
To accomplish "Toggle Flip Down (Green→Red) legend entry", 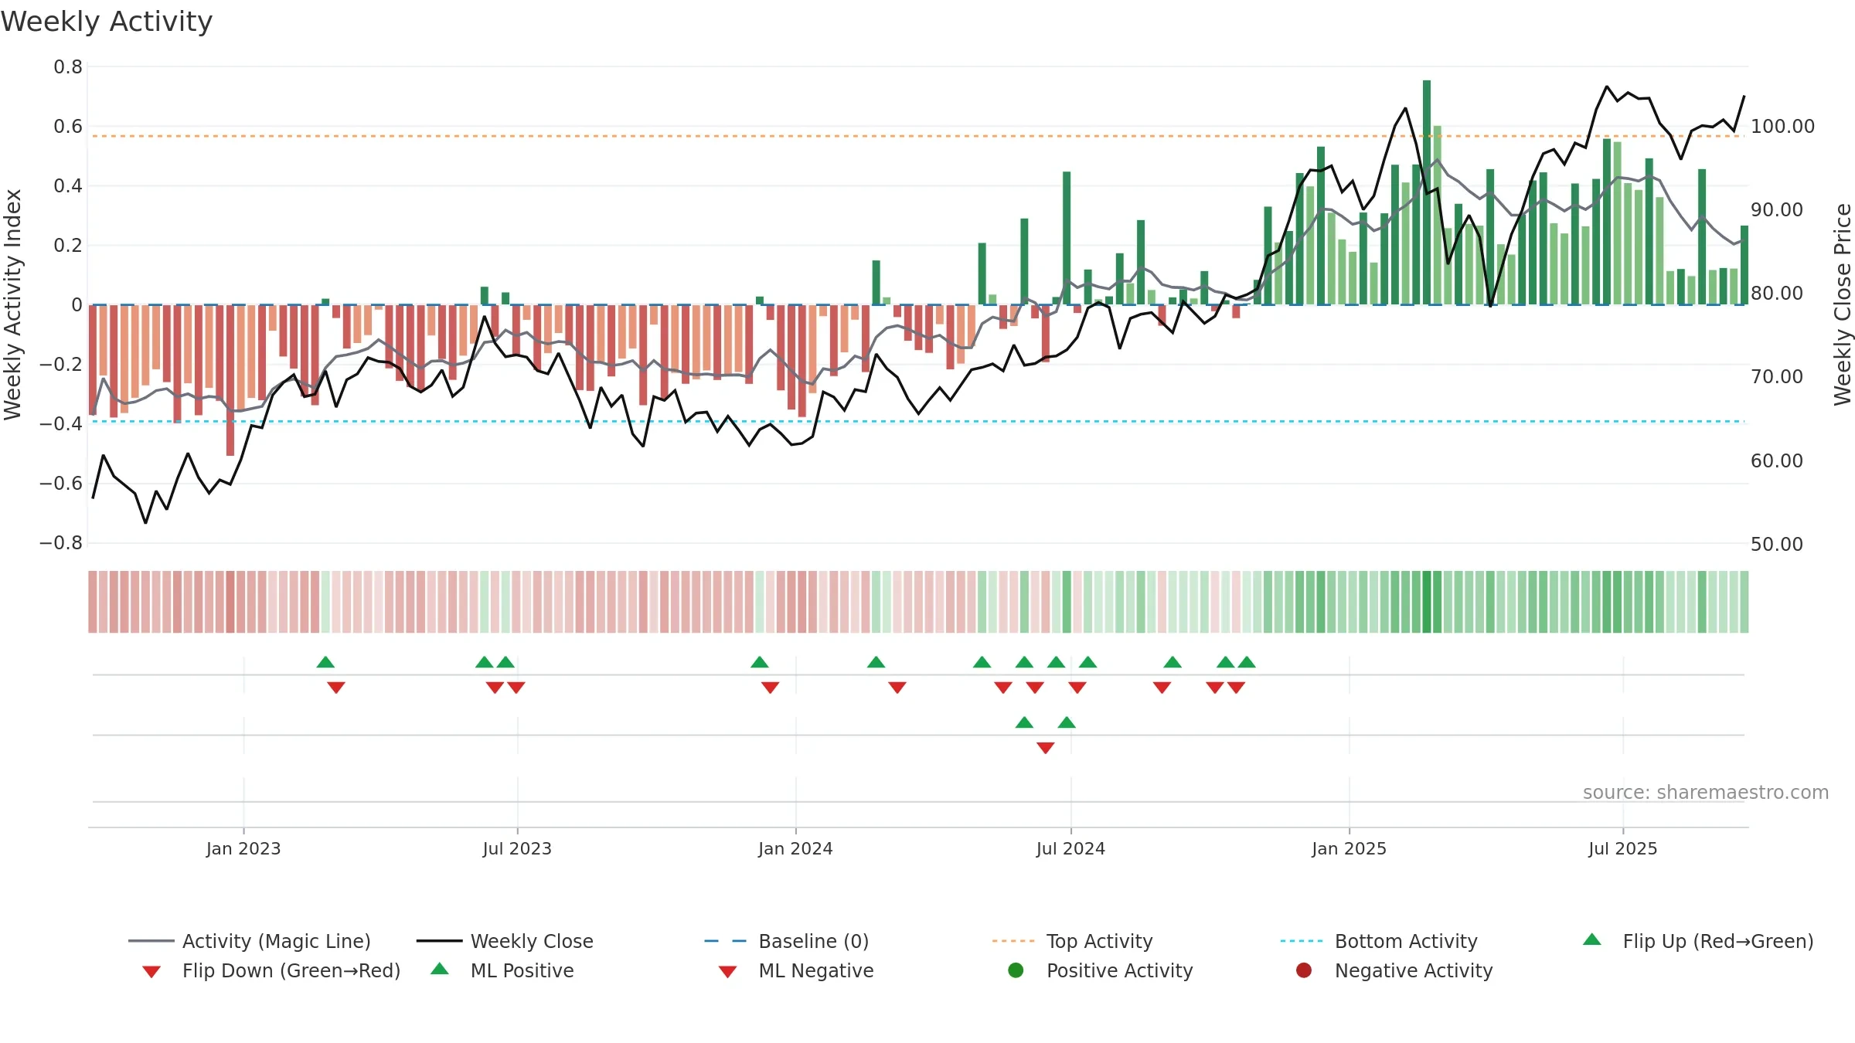I will (271, 970).
